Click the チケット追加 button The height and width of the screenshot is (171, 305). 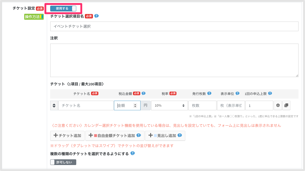coord(67,135)
